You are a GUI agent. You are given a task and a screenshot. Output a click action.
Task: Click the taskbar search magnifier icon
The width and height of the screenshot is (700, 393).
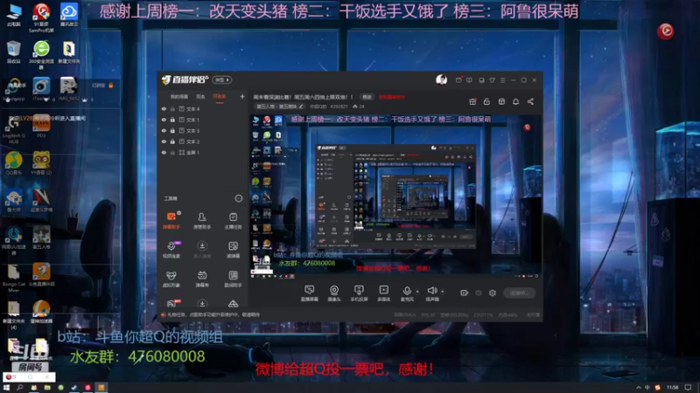[19, 388]
